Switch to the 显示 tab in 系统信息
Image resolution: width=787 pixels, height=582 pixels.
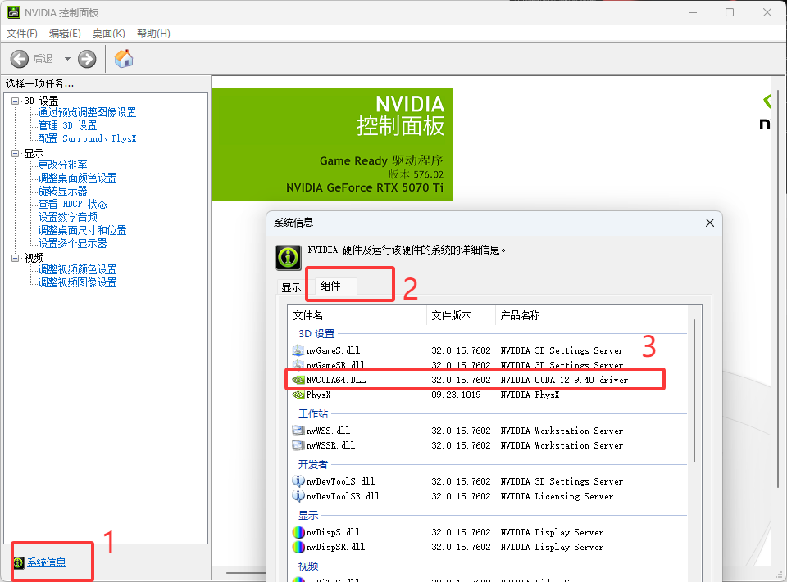[x=291, y=288]
